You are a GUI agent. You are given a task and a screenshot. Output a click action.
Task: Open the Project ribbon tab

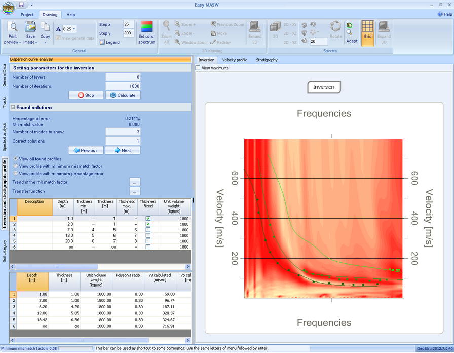[27, 15]
